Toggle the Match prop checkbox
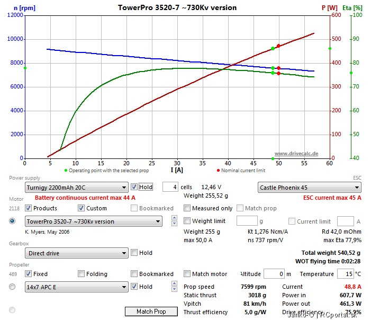The height and width of the screenshot is (320, 371). click(240, 208)
